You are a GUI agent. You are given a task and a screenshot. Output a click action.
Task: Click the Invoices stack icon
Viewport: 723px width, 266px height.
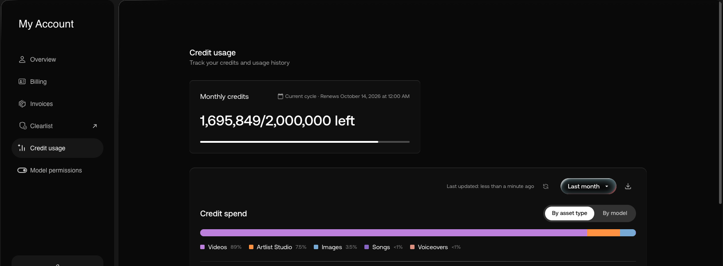click(x=22, y=104)
